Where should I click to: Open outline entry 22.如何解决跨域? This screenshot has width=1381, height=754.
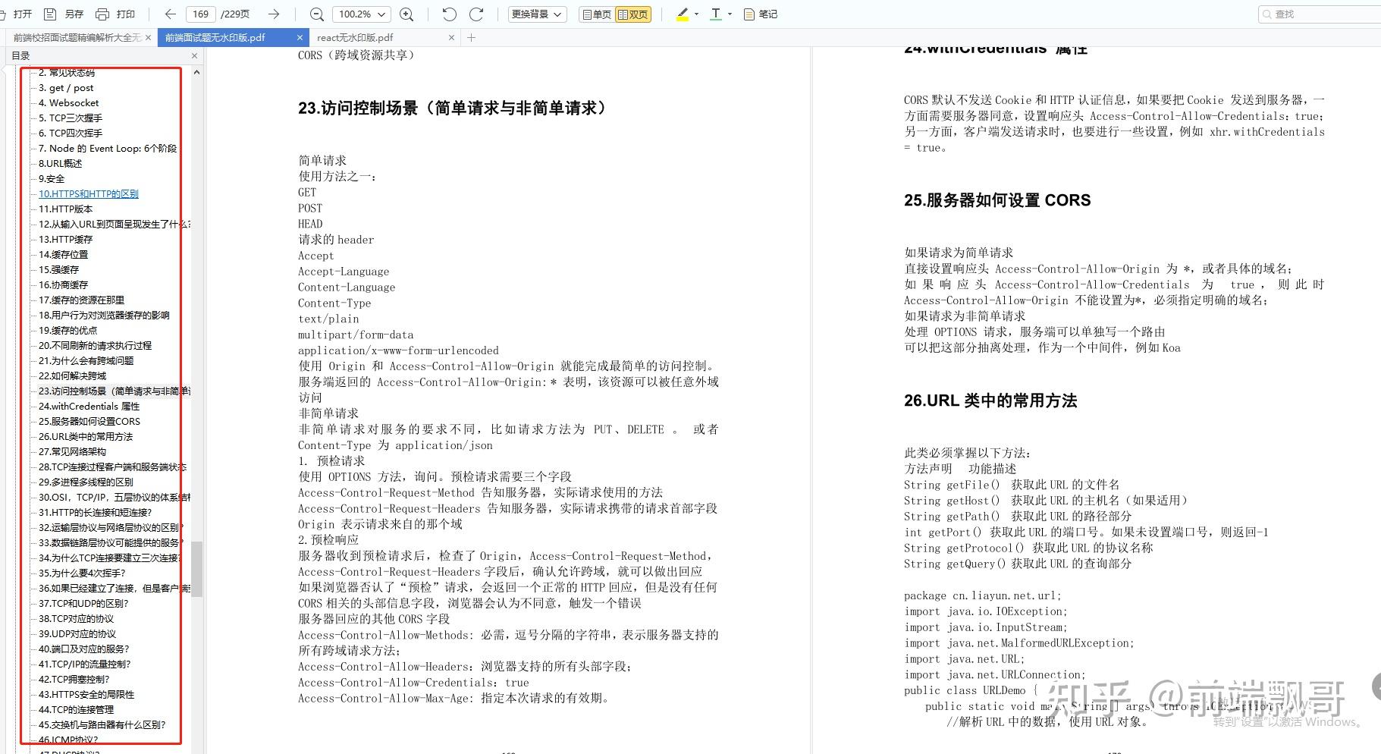click(x=72, y=376)
